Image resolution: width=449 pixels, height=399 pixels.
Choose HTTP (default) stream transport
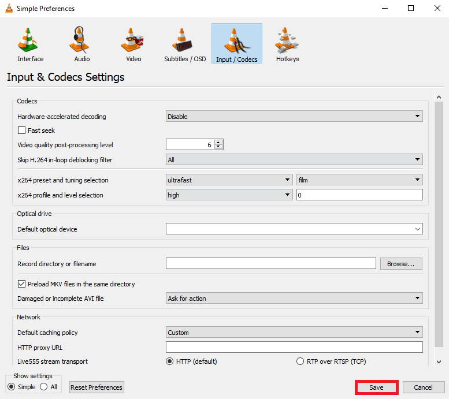170,361
